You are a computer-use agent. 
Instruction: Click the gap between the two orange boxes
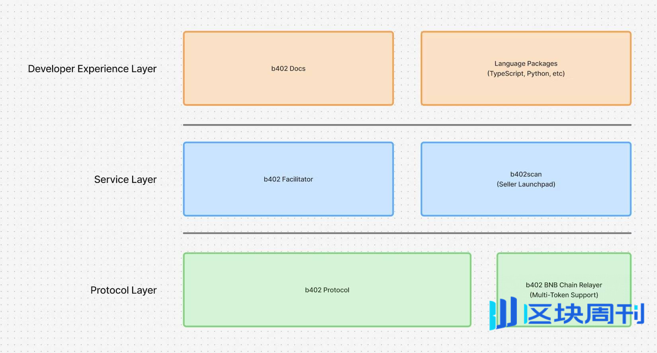[407, 68]
